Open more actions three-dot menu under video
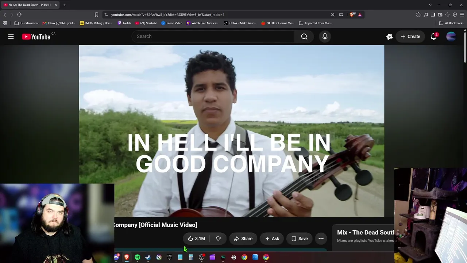Screen dimensions: 467x263 point(321,239)
